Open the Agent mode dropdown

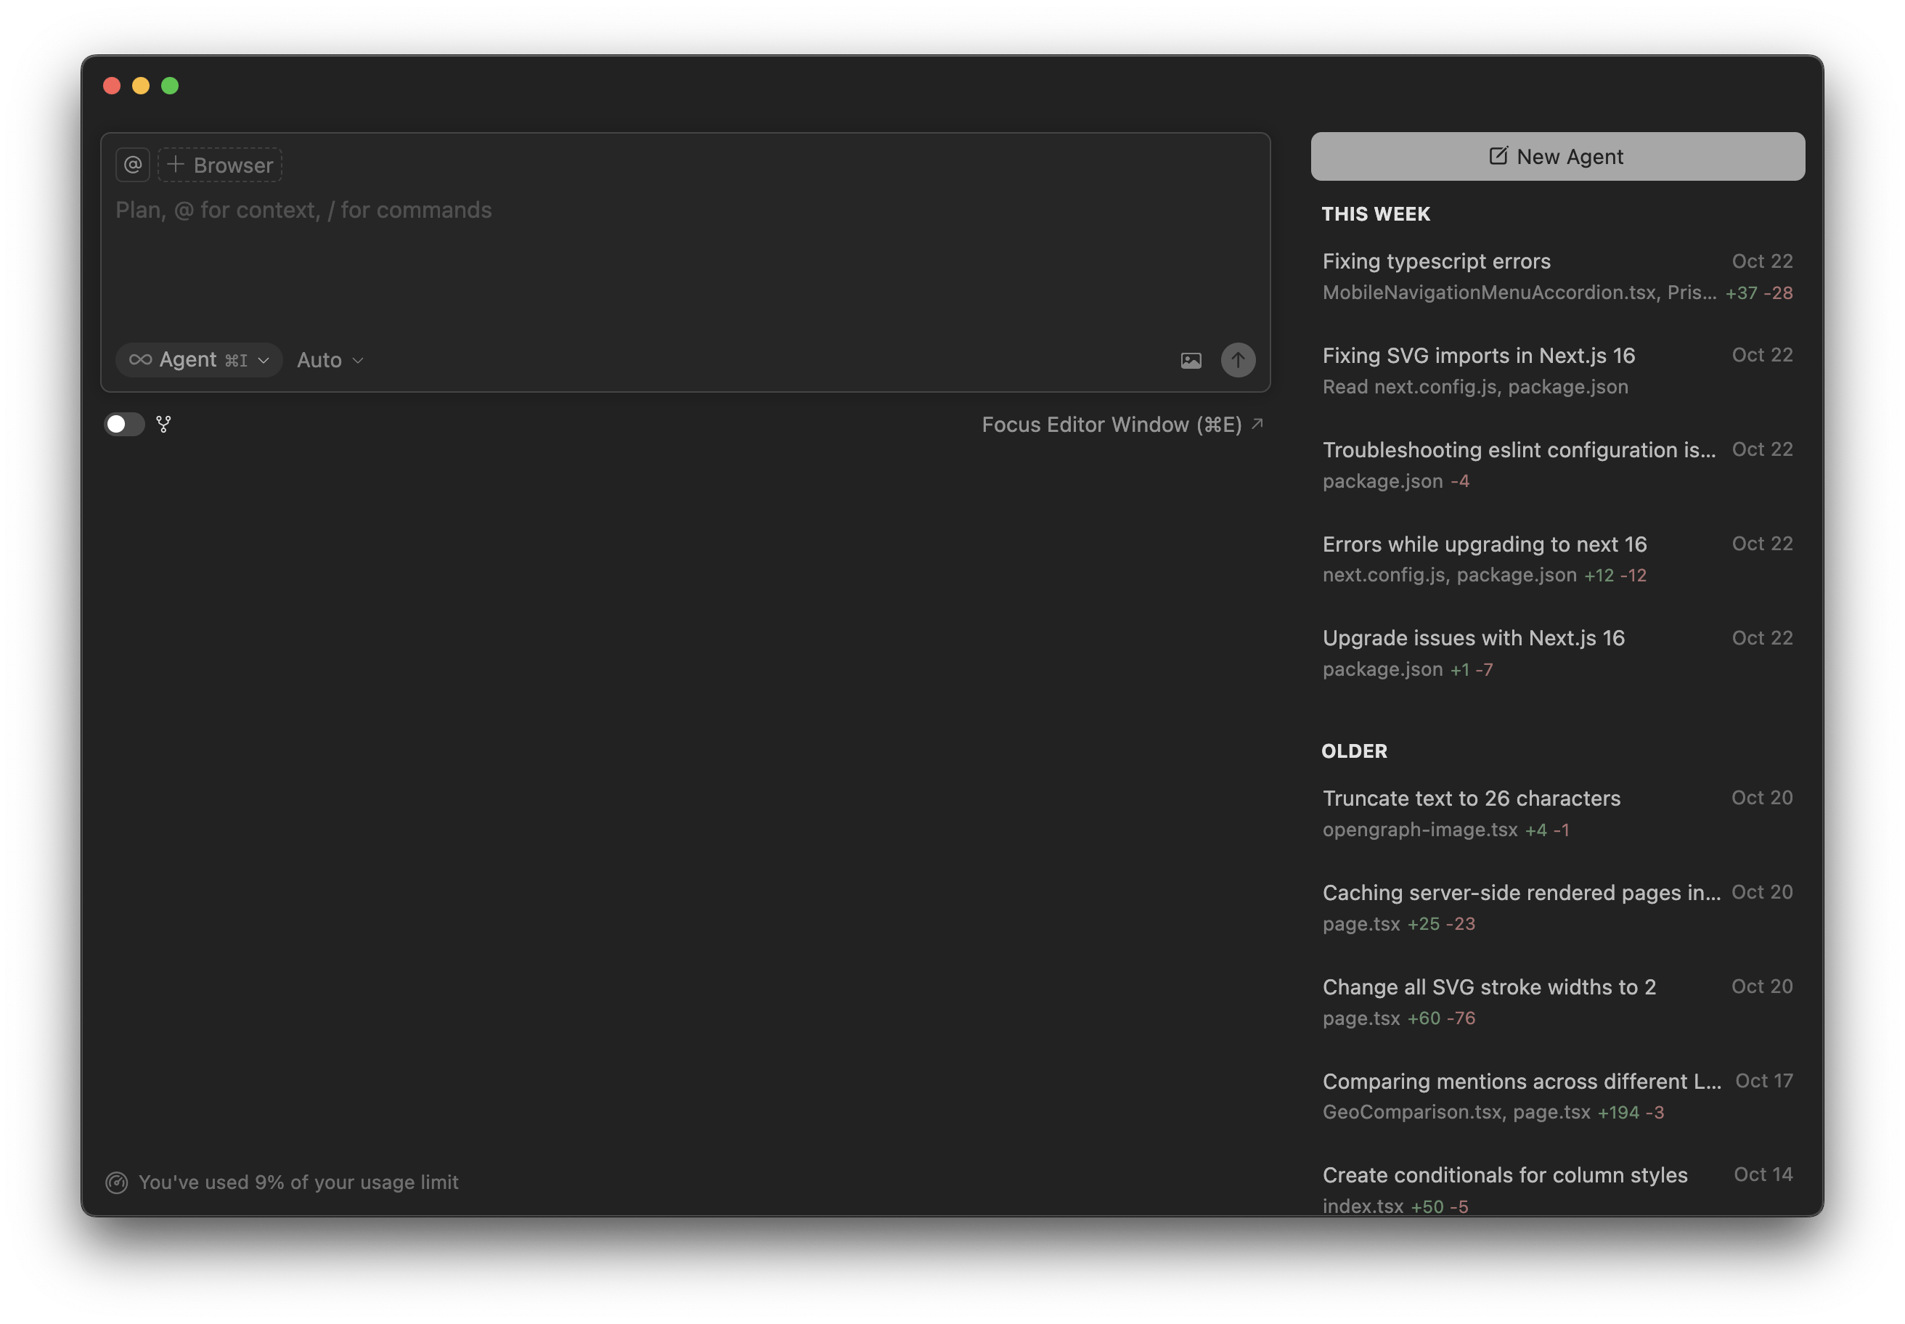(x=199, y=359)
